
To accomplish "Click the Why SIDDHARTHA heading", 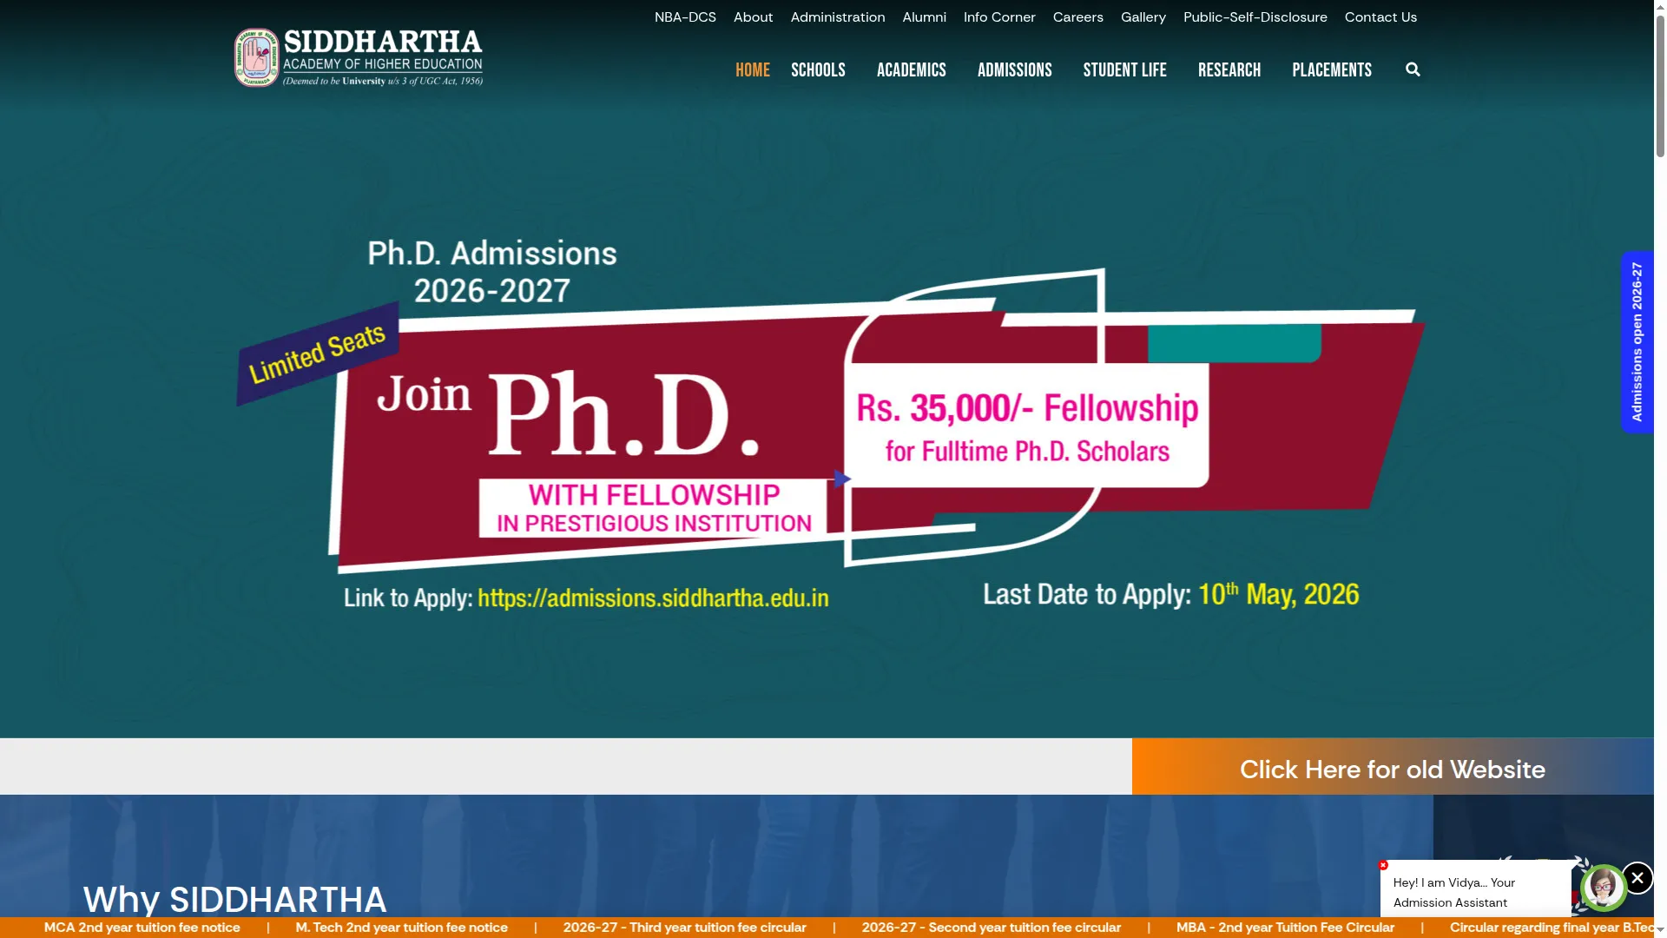I will (x=234, y=899).
